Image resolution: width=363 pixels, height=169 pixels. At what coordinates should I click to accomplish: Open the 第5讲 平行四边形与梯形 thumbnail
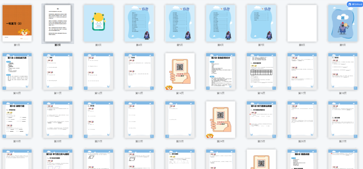(58, 159)
